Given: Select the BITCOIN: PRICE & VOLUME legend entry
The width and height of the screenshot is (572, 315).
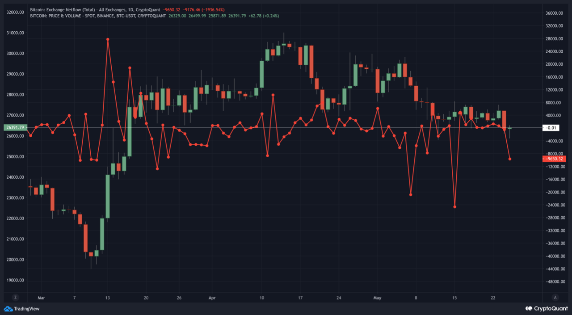Looking at the screenshot, I should [x=96, y=15].
